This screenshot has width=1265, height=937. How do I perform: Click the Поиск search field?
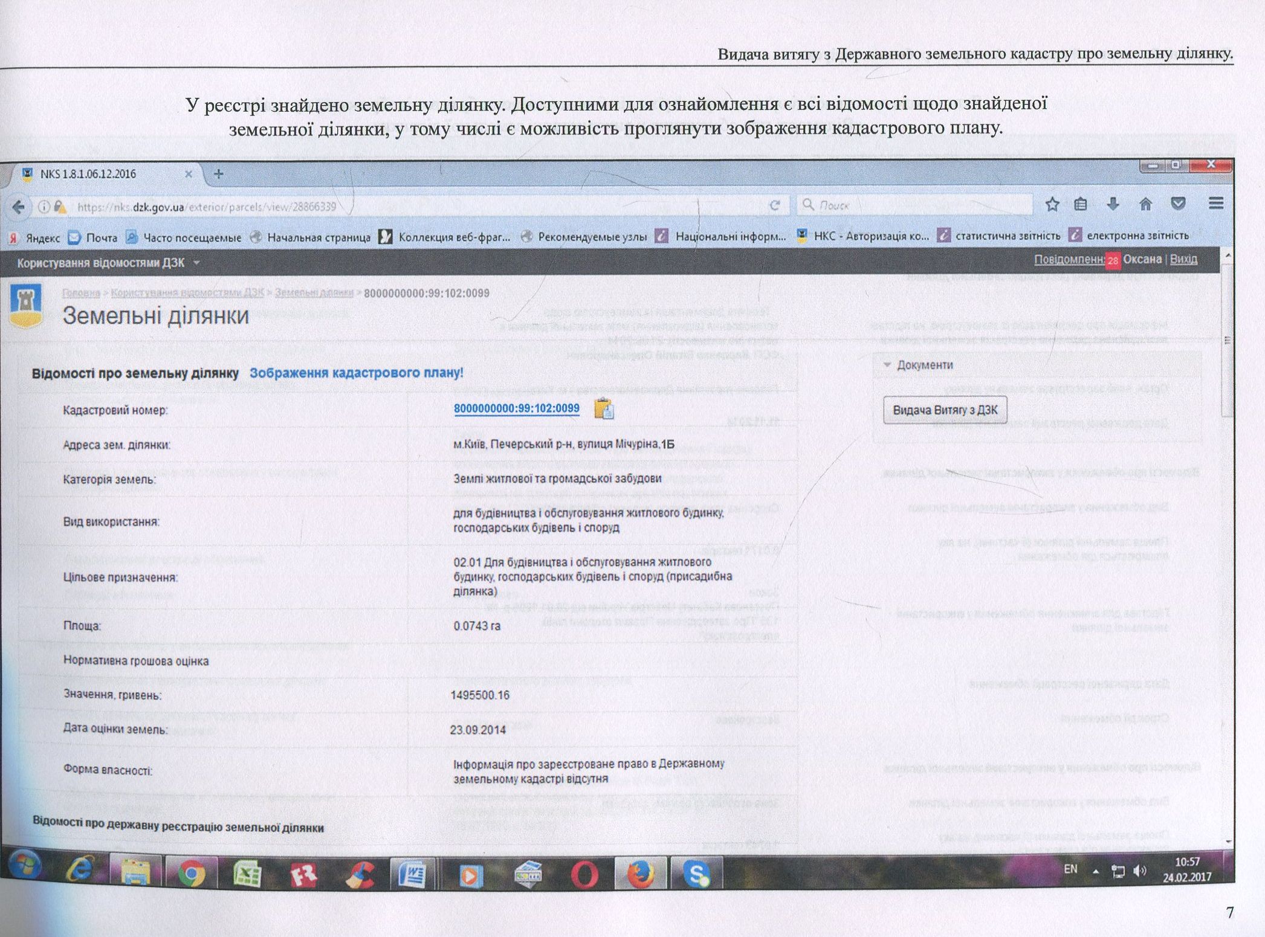pyautogui.click(x=916, y=205)
